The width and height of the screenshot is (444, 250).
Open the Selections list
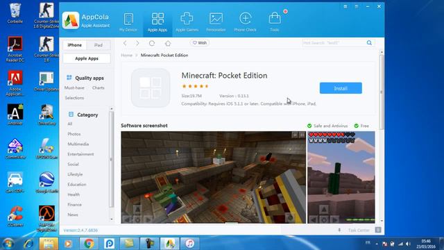[74, 98]
